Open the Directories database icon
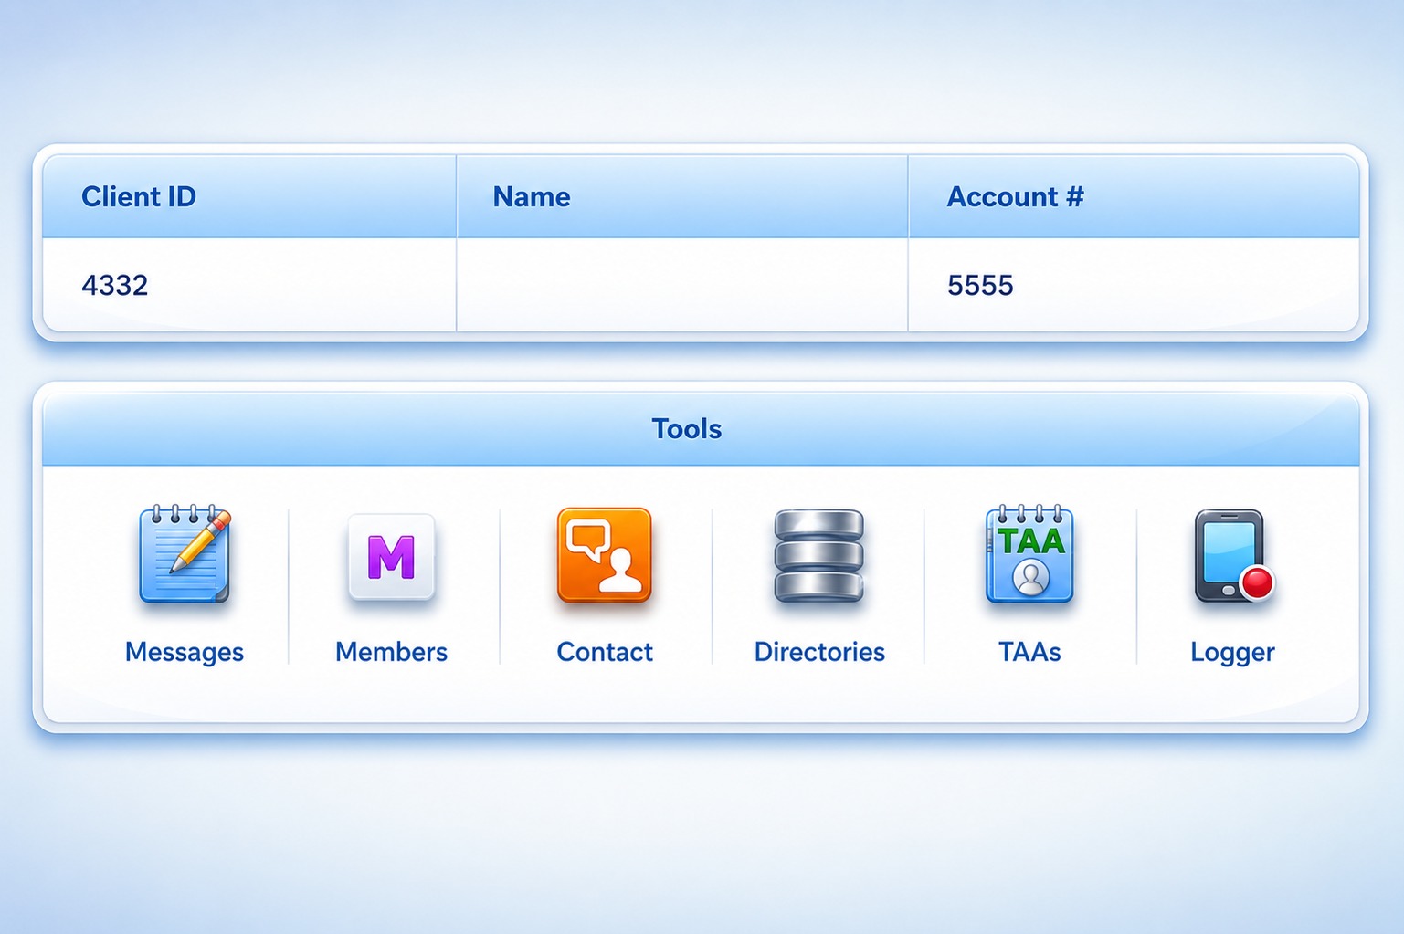Viewport: 1404px width, 934px height. [818, 555]
